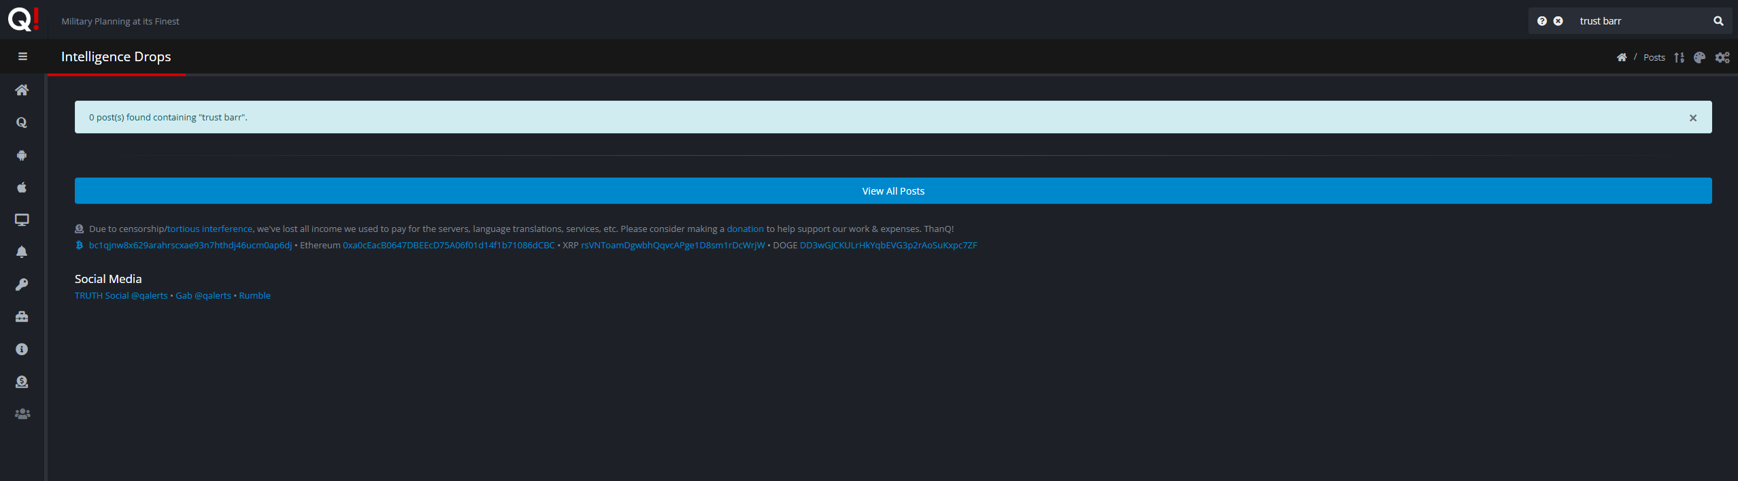Open the sort order icon
Viewport: 1738px width, 481px height.
[1679, 57]
